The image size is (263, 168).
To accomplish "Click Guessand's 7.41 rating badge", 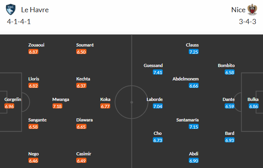I will (x=158, y=72).
